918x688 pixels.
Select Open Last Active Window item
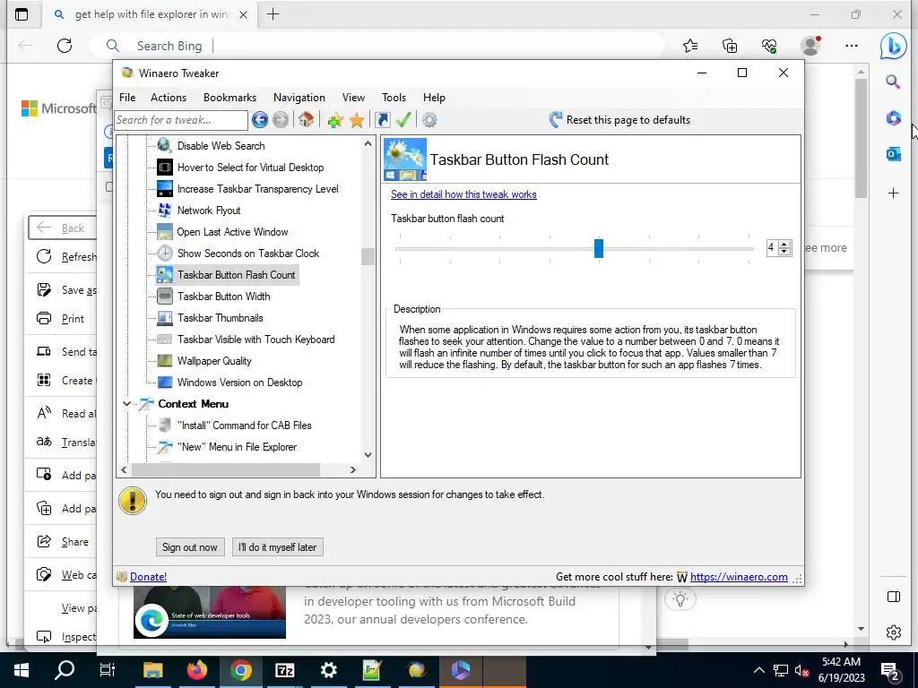[x=232, y=232]
